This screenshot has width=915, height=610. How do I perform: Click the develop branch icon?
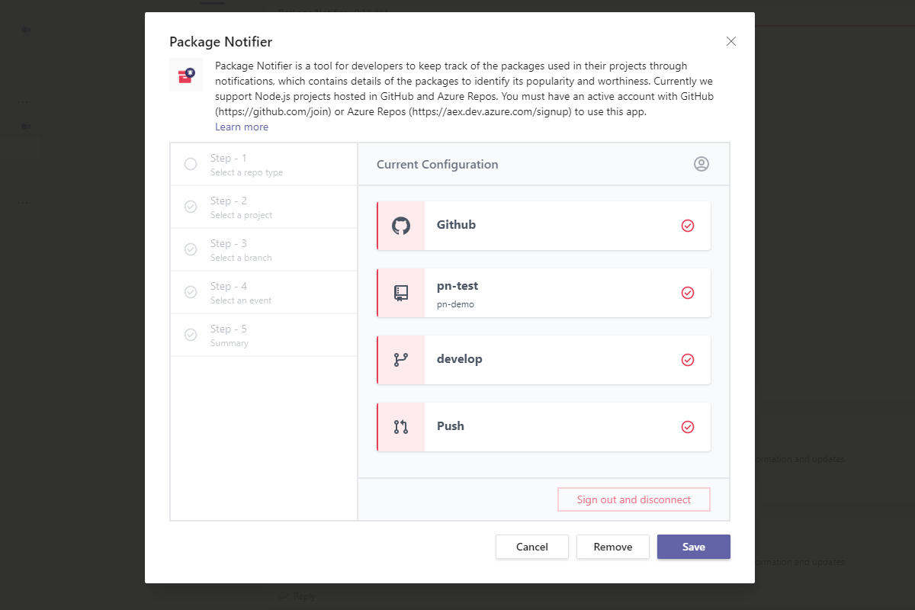click(401, 360)
